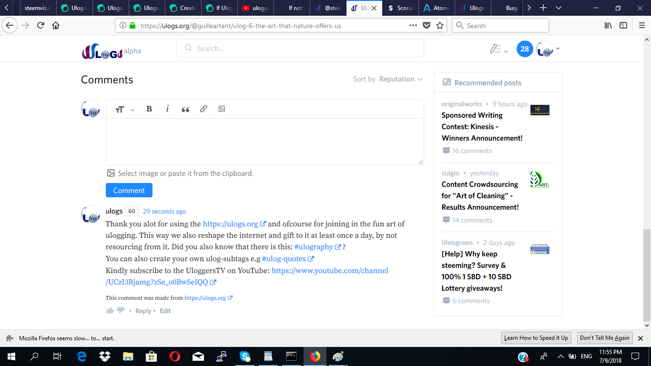Open Firefox library icon

click(608, 25)
